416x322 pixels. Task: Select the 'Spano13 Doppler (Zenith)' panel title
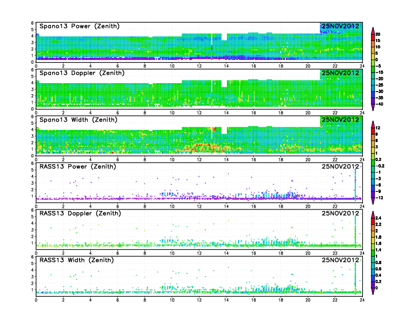click(x=82, y=73)
